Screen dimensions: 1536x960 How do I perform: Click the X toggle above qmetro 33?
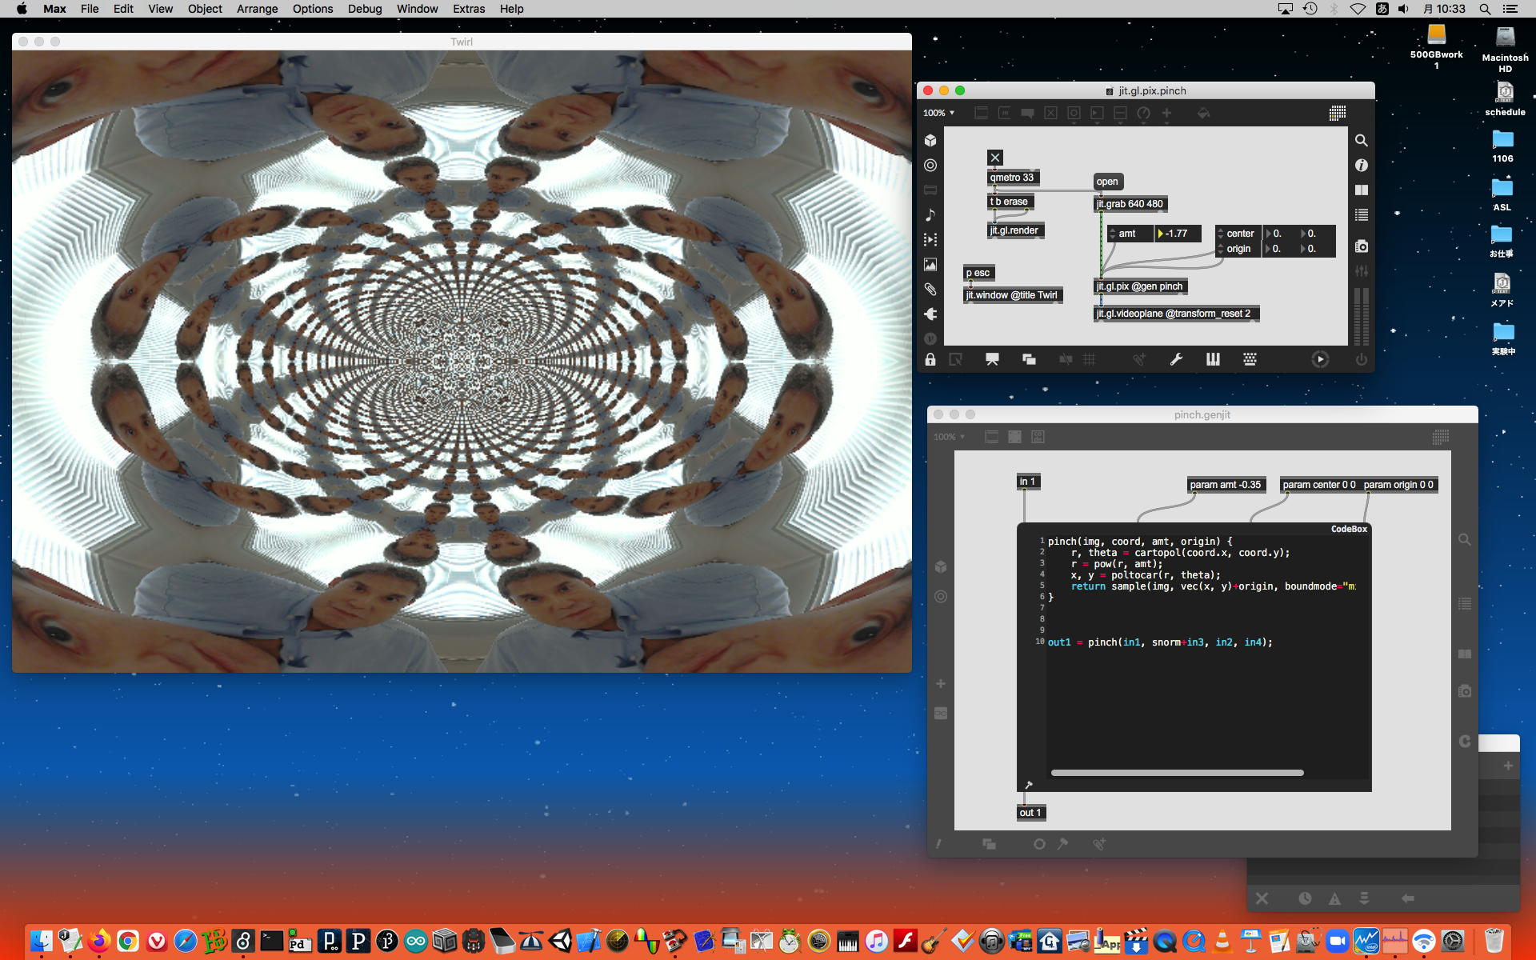(x=994, y=158)
